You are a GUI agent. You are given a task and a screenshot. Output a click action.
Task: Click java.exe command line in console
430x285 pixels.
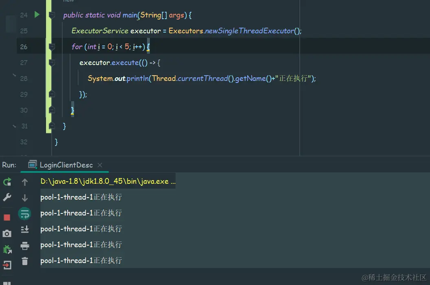pos(108,181)
